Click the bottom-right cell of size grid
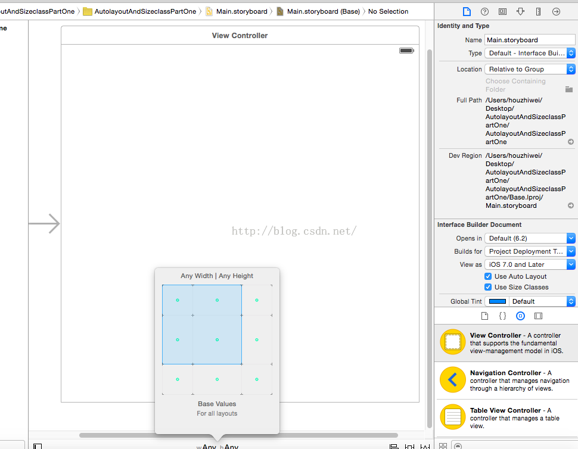The height and width of the screenshot is (449, 578). [x=257, y=379]
